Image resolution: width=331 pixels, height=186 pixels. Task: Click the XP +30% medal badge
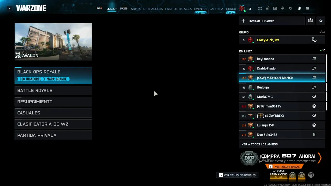click(249, 158)
